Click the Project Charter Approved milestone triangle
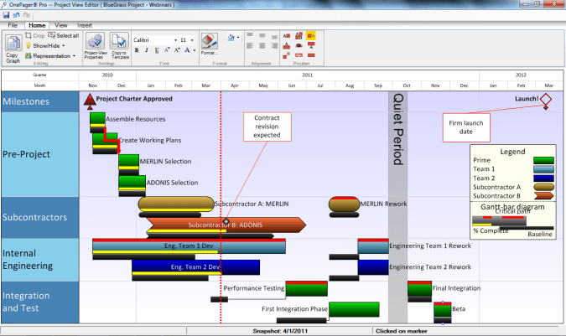Image resolution: width=566 pixels, height=336 pixels. click(x=90, y=101)
